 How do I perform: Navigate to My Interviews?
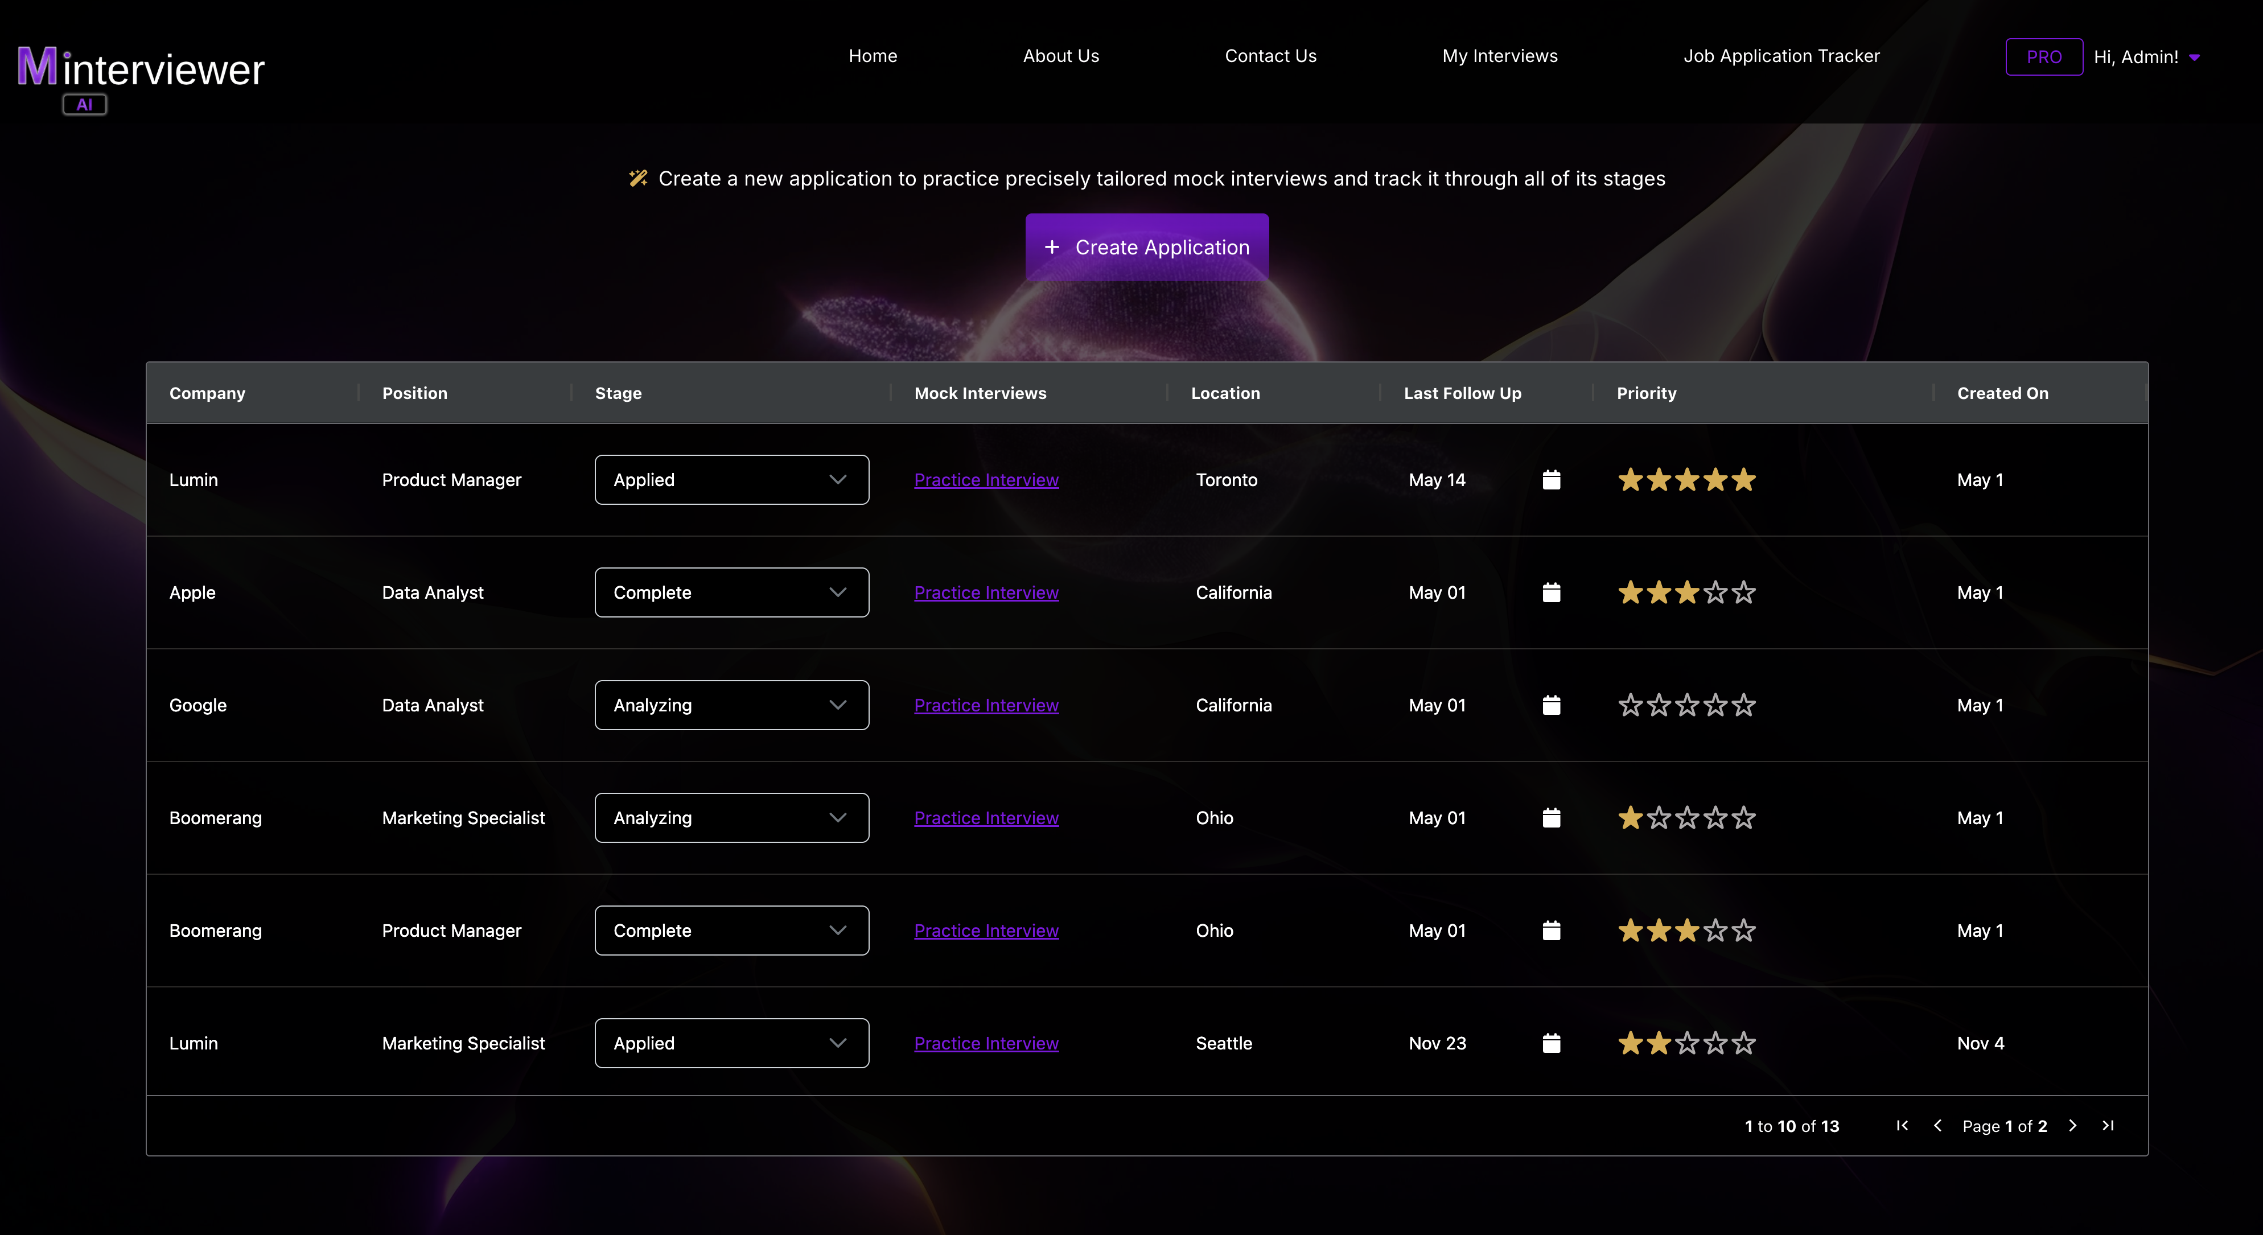[x=1500, y=55]
